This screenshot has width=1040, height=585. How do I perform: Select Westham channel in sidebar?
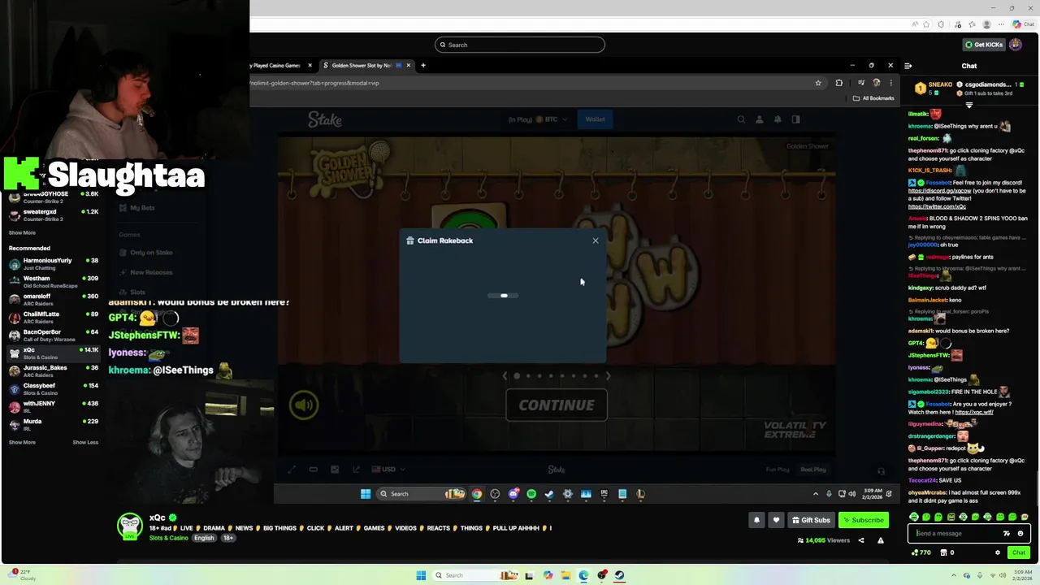pyautogui.click(x=53, y=282)
